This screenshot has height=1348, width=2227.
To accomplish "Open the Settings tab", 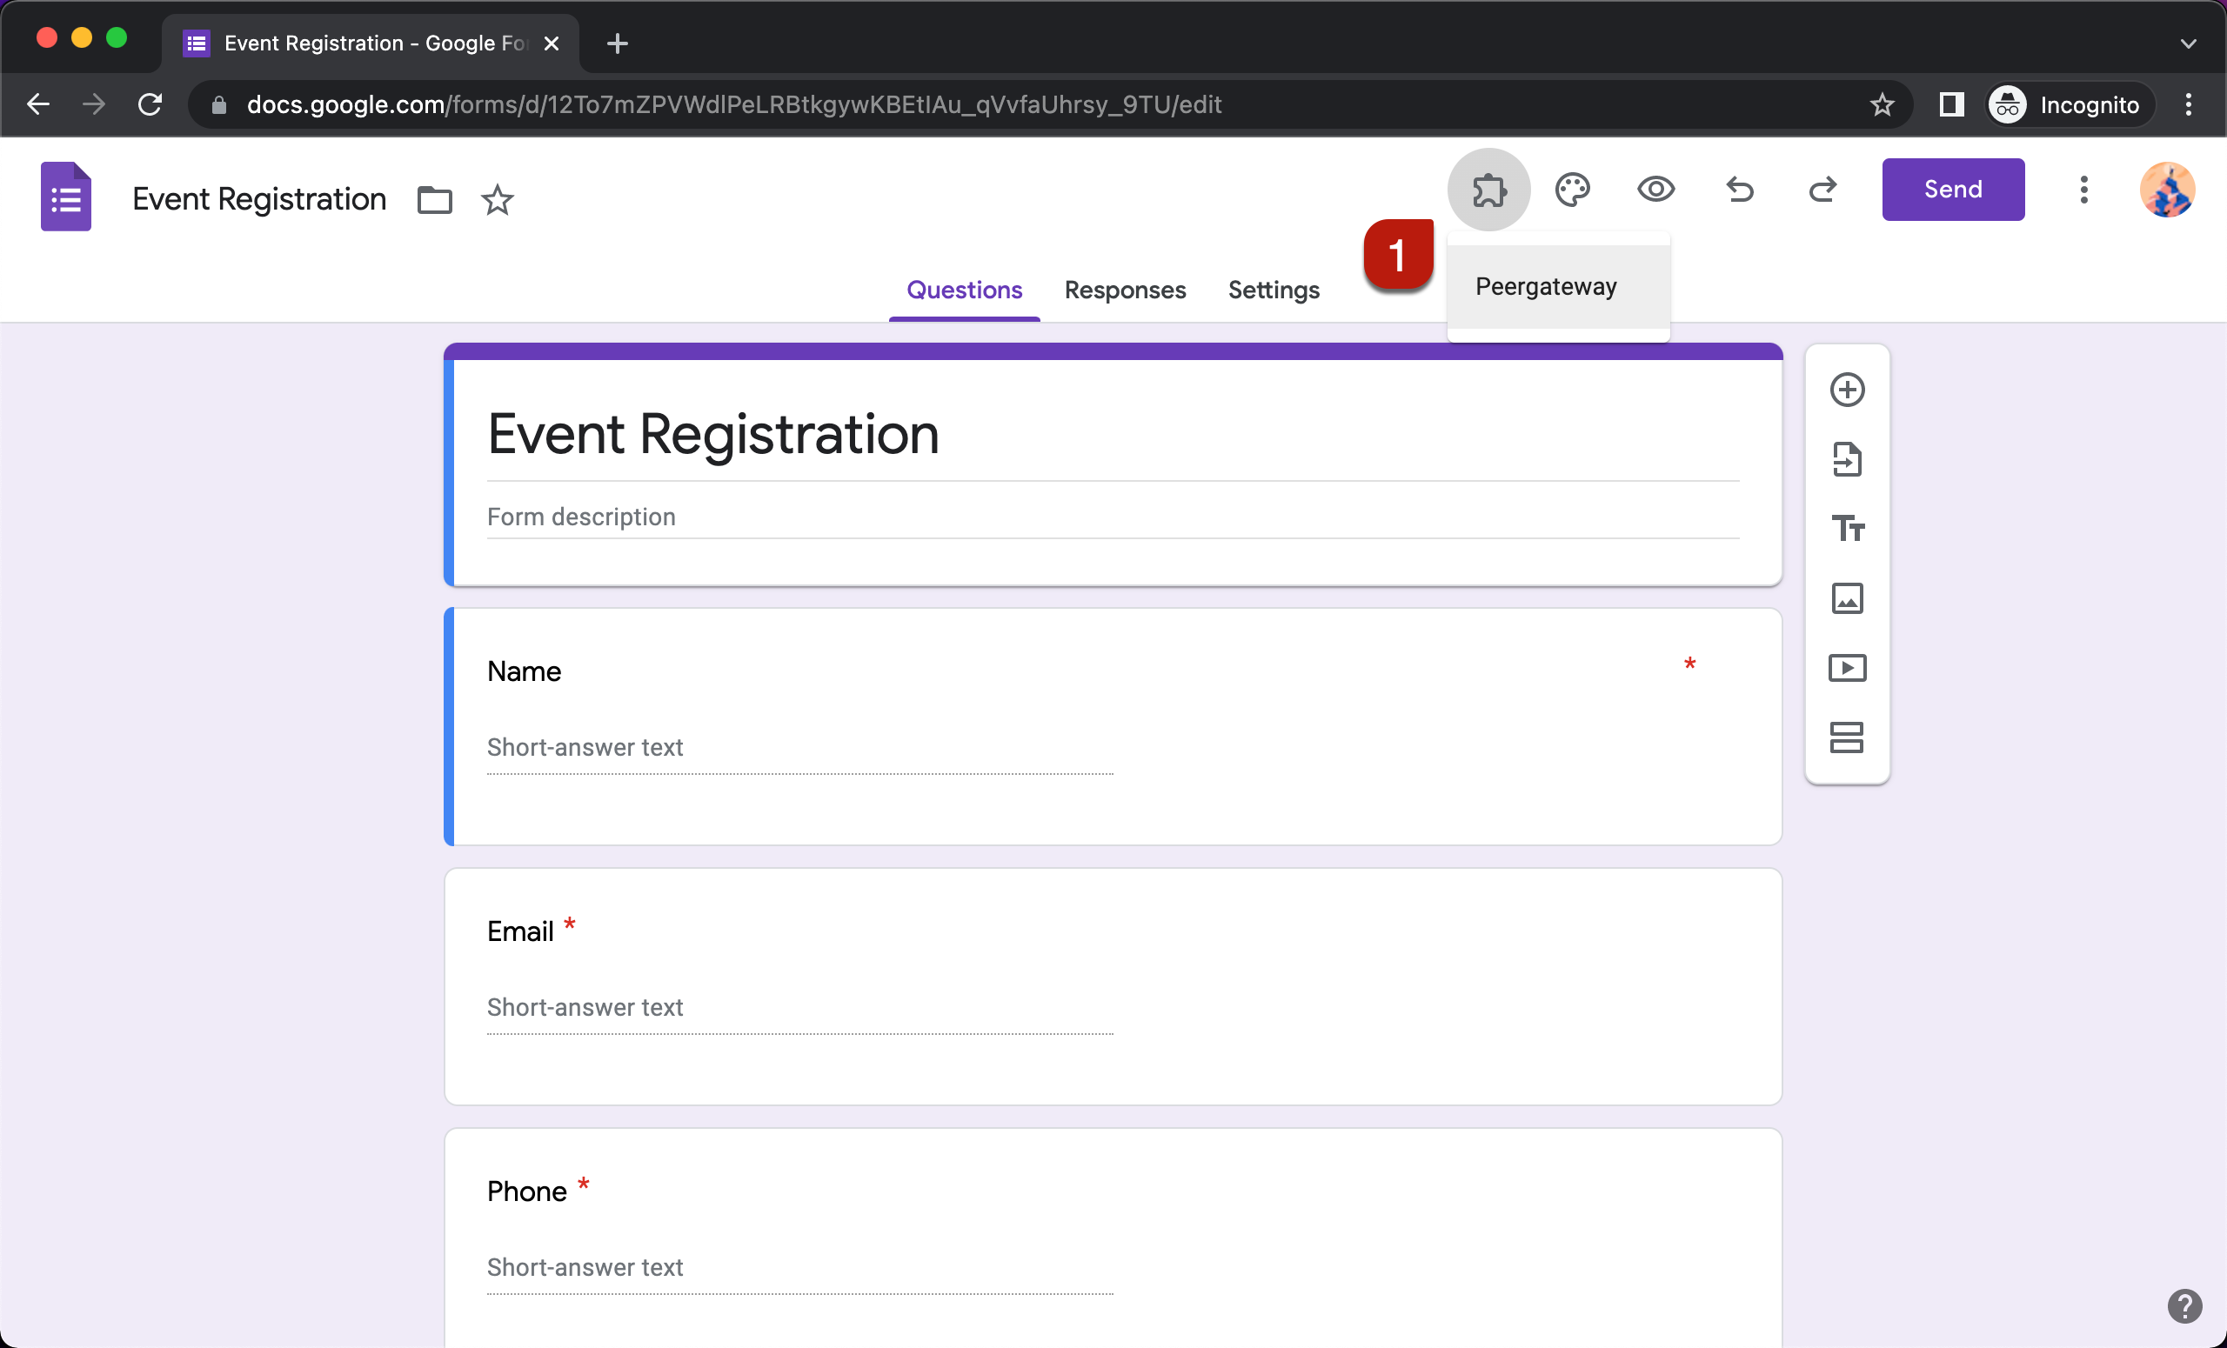I will [1273, 290].
